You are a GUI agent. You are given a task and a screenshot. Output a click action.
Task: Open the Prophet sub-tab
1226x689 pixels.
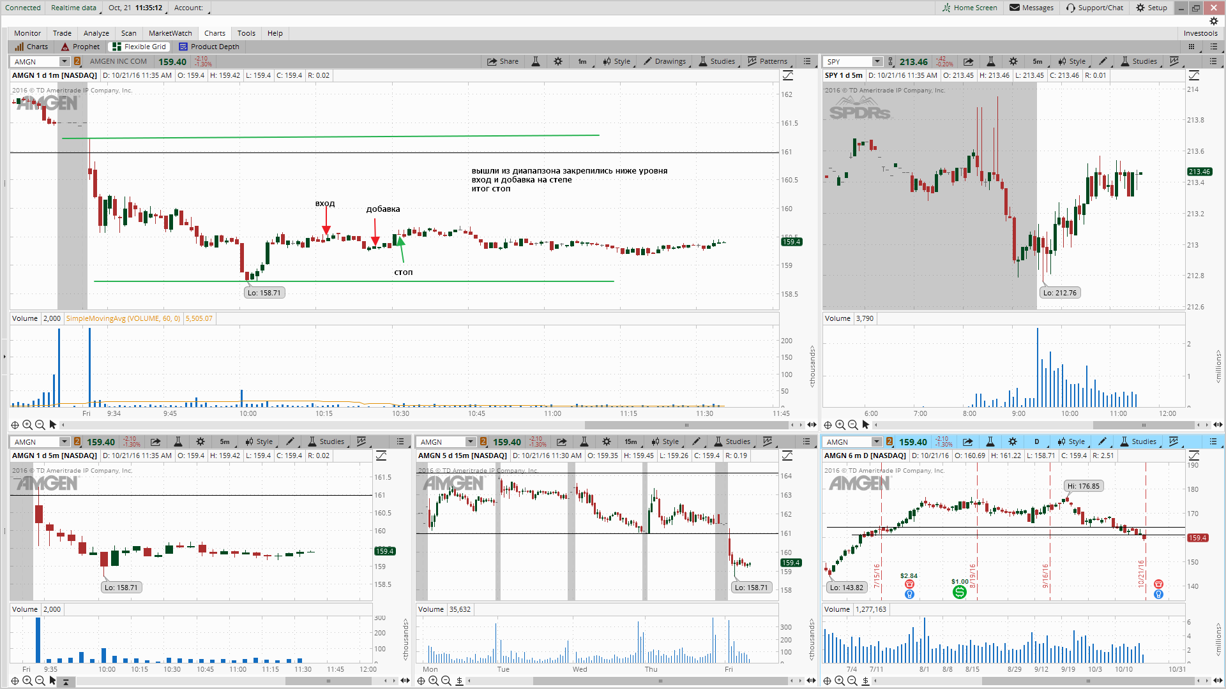click(80, 47)
